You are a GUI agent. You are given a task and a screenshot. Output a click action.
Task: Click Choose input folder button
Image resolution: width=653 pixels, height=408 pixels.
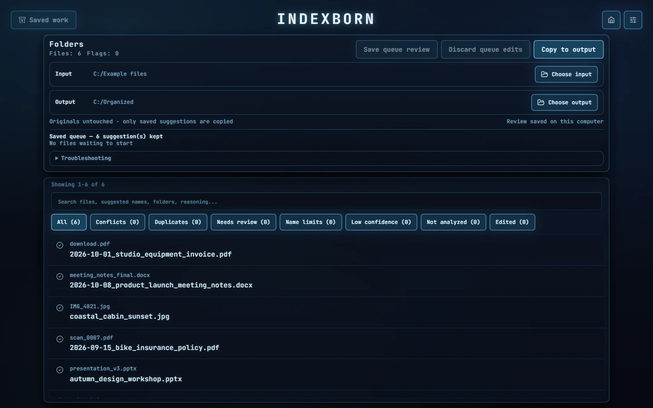pos(566,74)
